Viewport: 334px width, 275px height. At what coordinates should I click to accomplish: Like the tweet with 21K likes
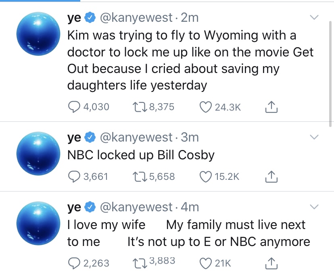(206, 263)
